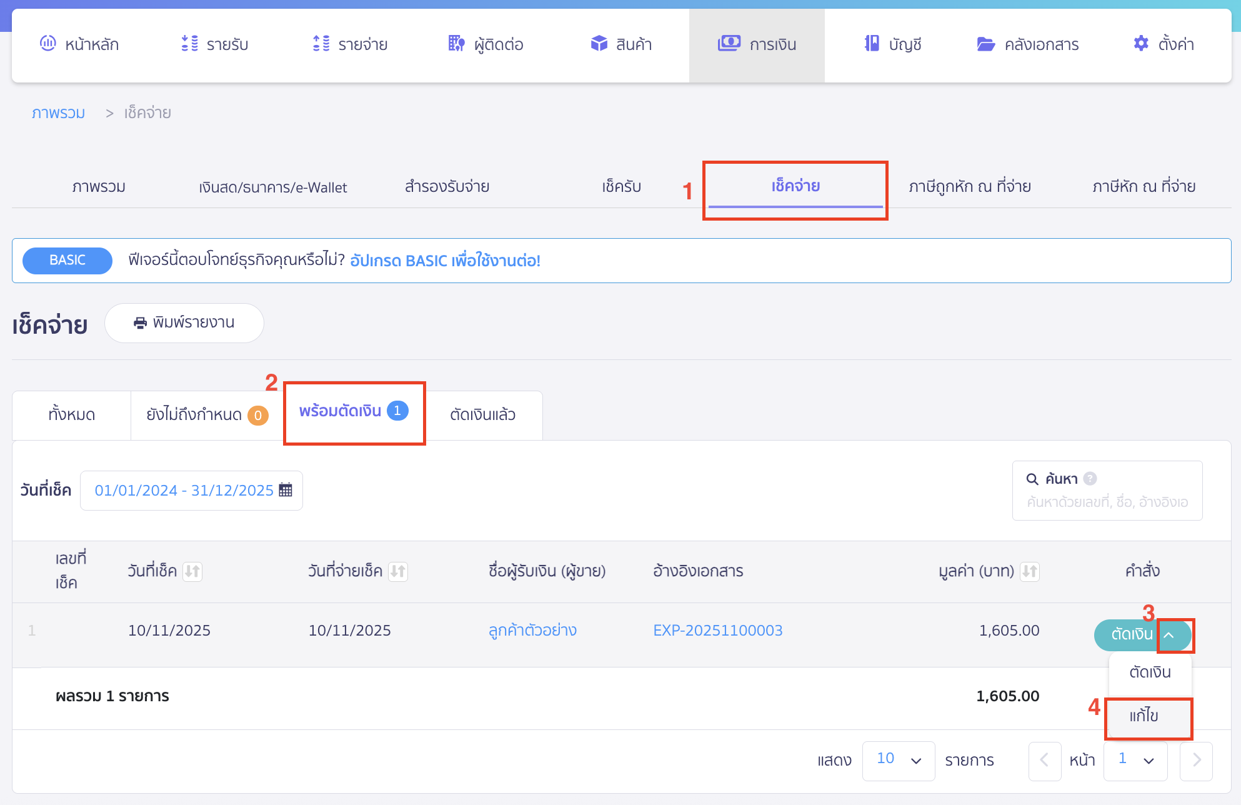Select the ตัดเงินแล้ว filter tab
Viewport: 1241px width, 805px height.
pyautogui.click(x=484, y=414)
